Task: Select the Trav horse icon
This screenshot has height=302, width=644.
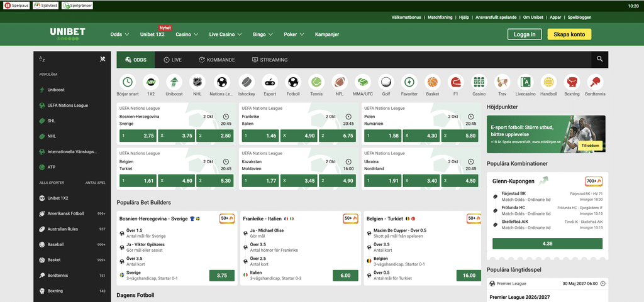Action: pyautogui.click(x=502, y=82)
